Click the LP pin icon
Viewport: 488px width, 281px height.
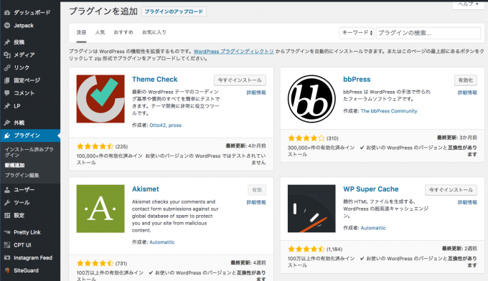[7, 106]
